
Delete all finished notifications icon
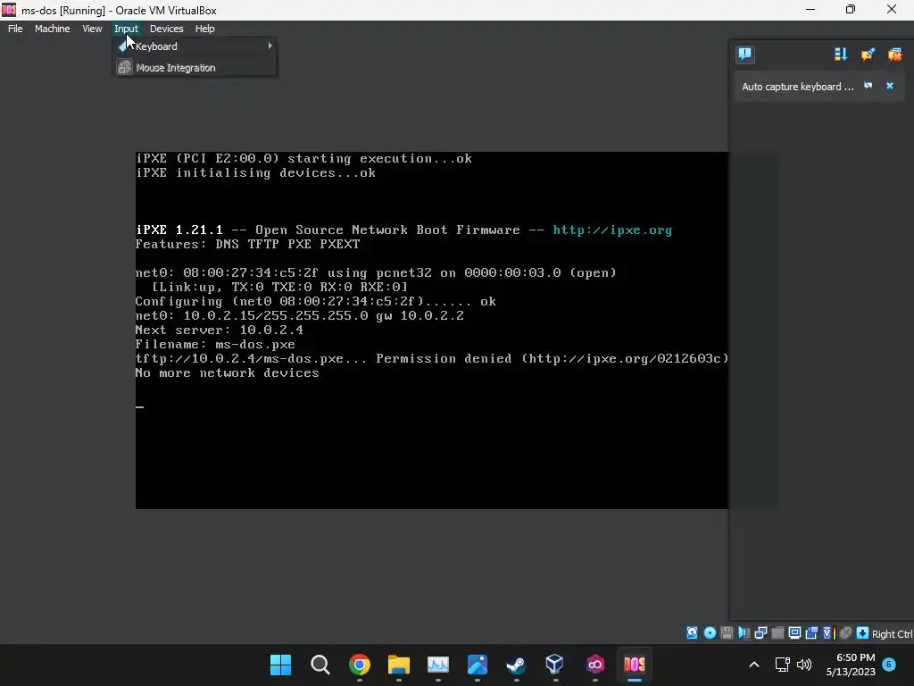(x=894, y=54)
